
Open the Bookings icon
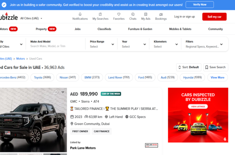(x=161, y=14)
